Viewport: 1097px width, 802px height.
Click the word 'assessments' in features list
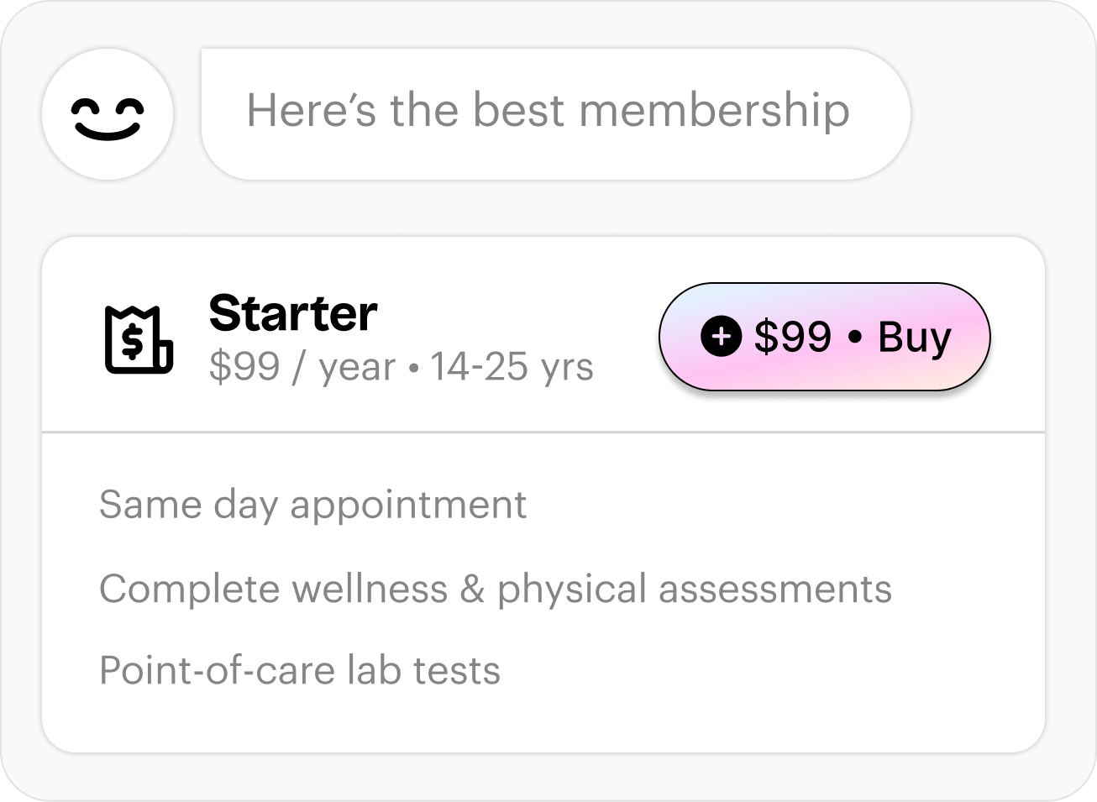coord(774,588)
